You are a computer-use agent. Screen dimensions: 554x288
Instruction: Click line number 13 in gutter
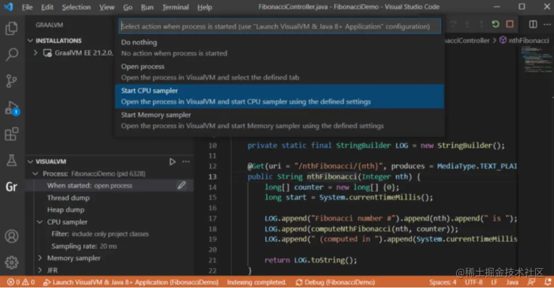click(212, 177)
